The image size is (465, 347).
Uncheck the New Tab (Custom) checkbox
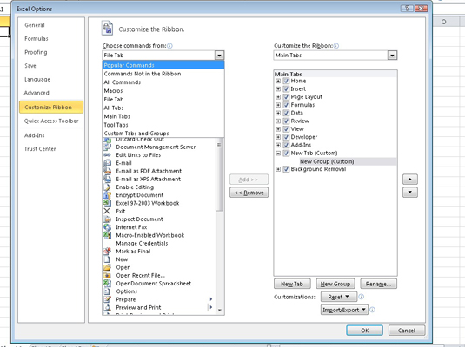pos(286,153)
